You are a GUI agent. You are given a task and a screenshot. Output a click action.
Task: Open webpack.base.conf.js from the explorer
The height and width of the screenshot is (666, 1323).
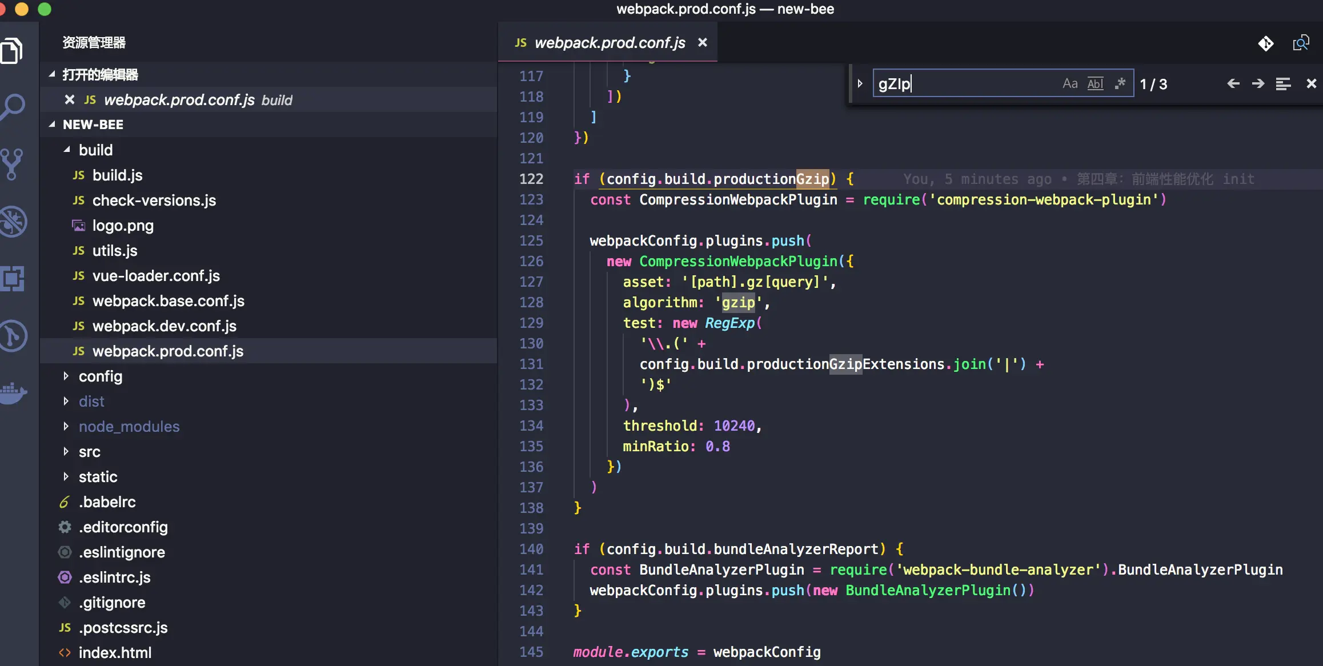168,301
